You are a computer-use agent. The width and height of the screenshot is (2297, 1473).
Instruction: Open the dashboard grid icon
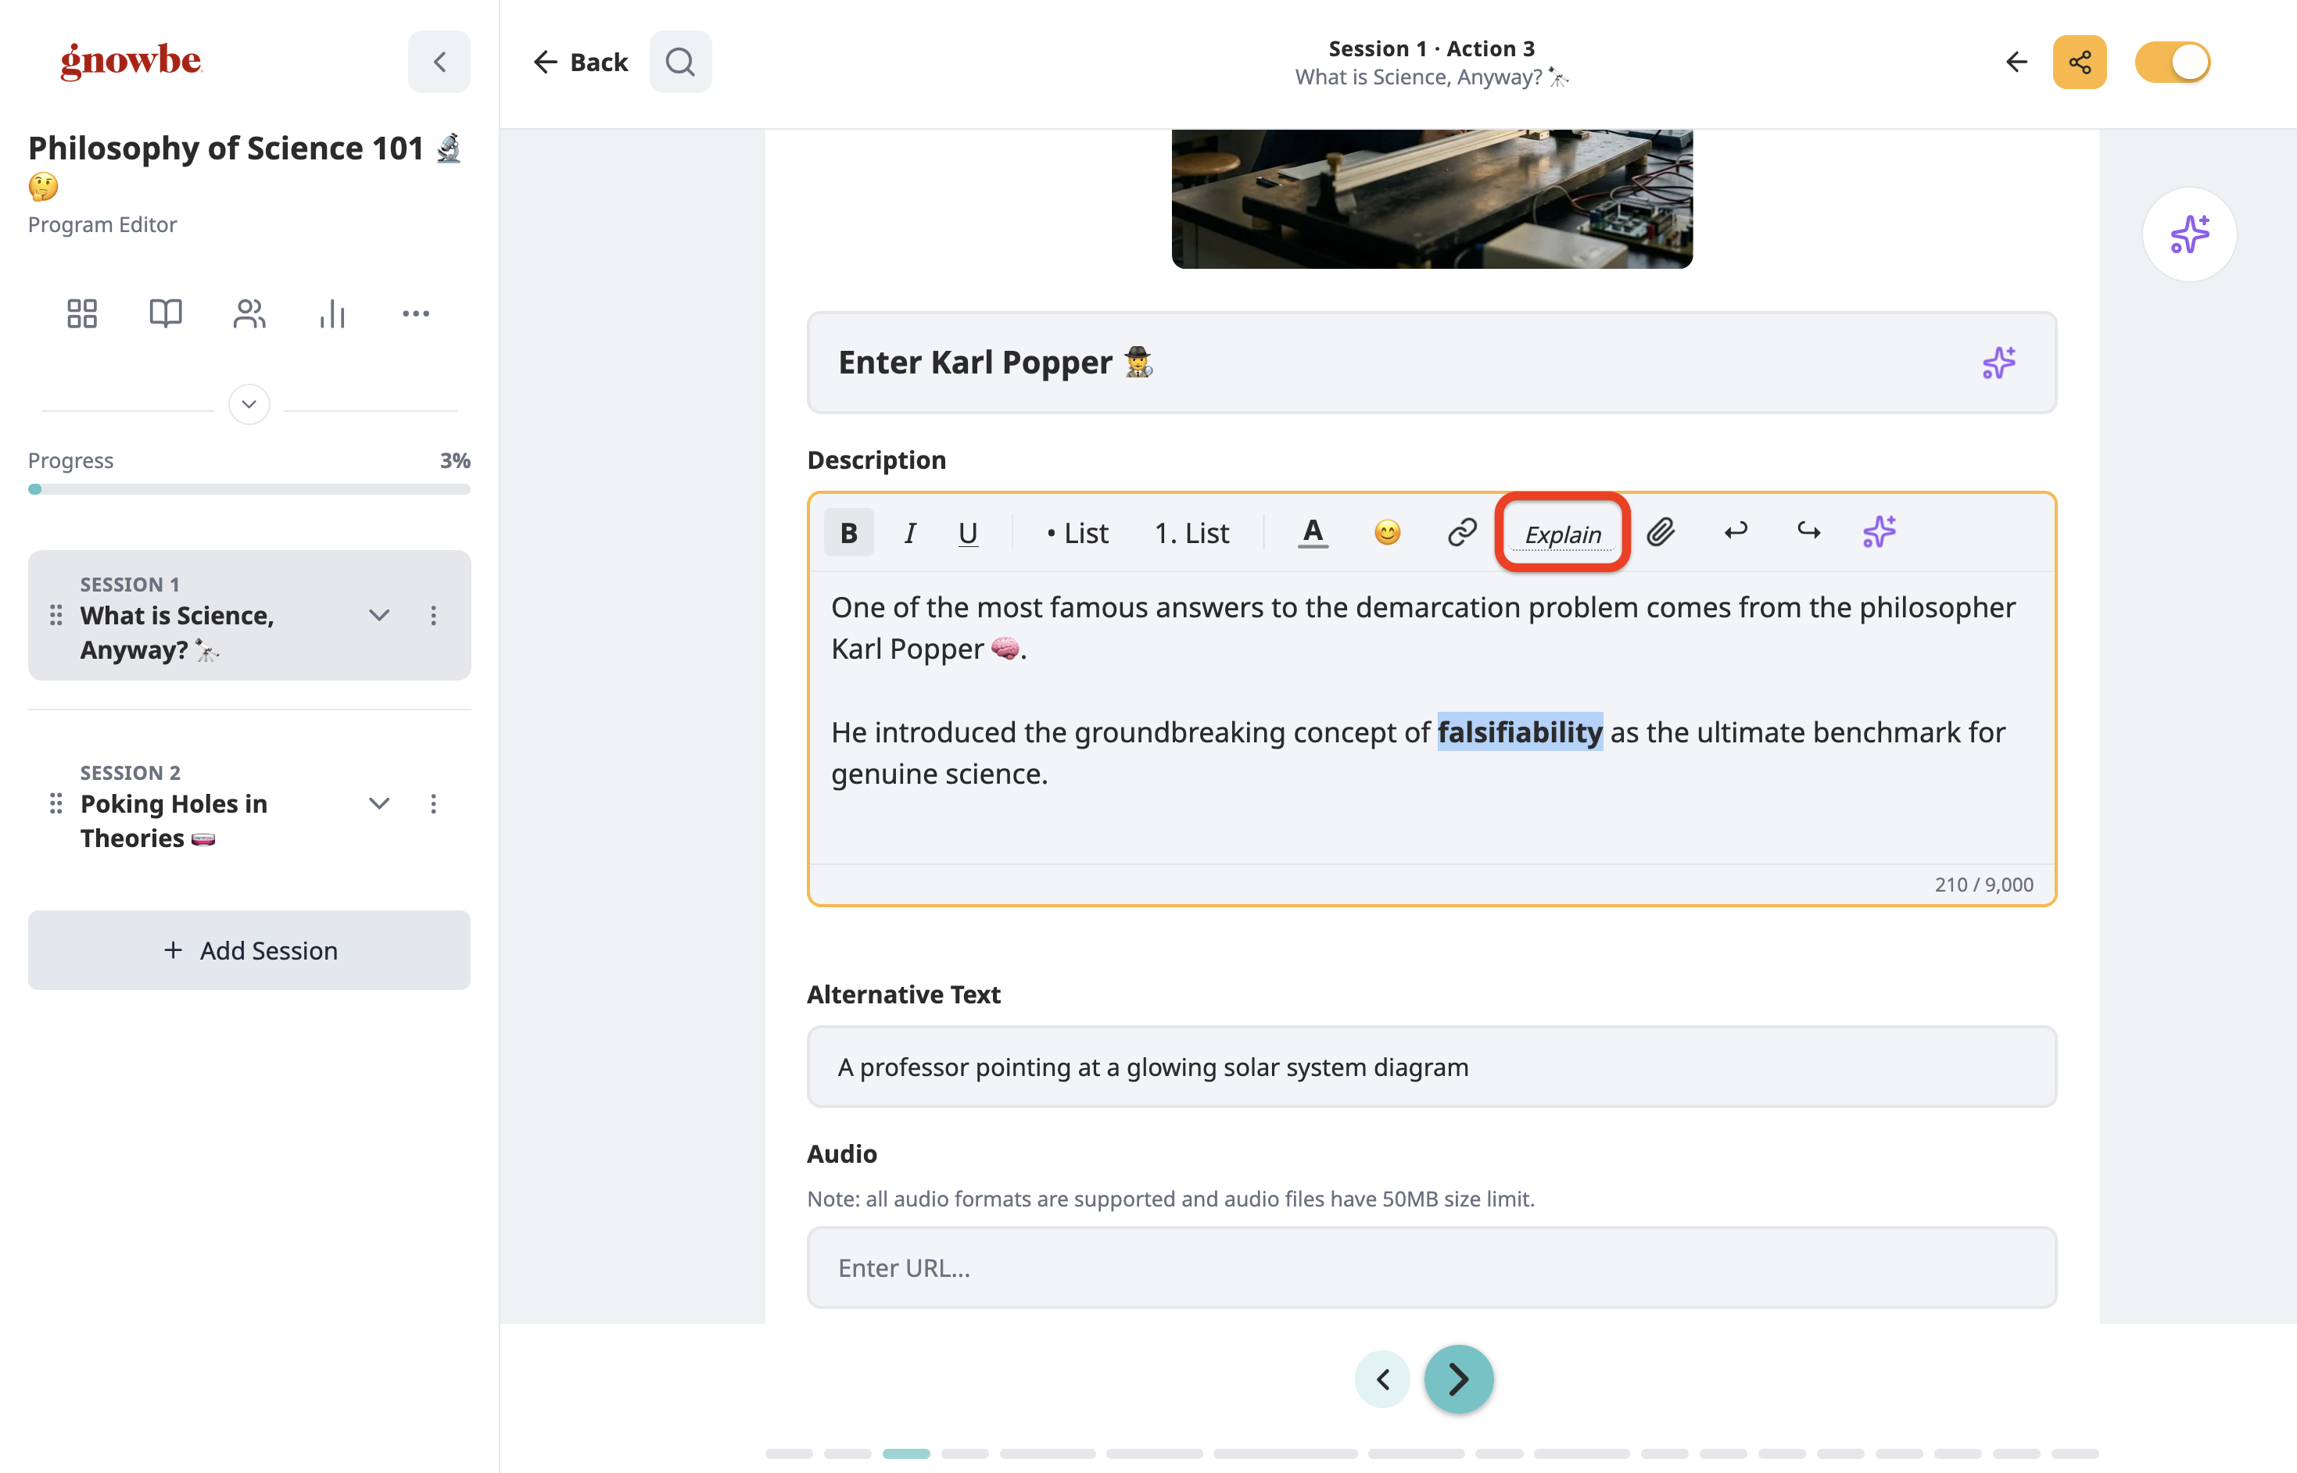tap(82, 313)
